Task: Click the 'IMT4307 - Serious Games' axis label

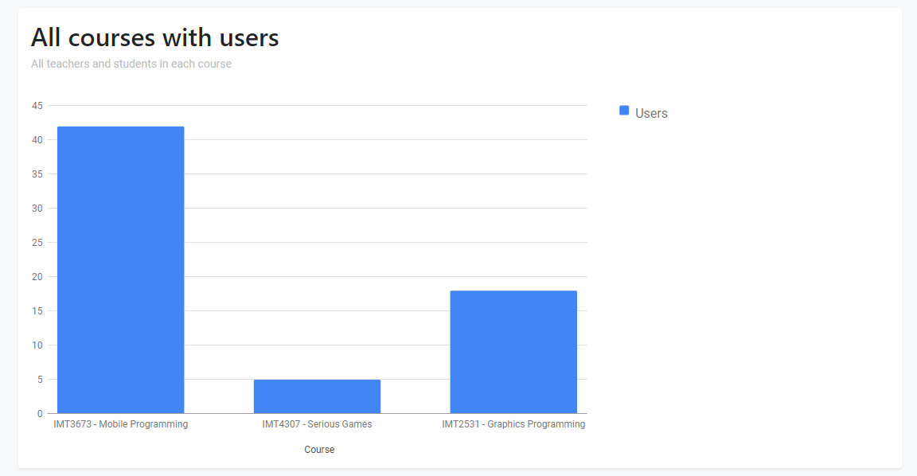Action: pyautogui.click(x=317, y=424)
